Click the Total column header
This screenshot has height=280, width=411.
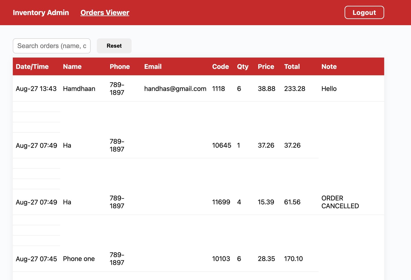point(292,66)
